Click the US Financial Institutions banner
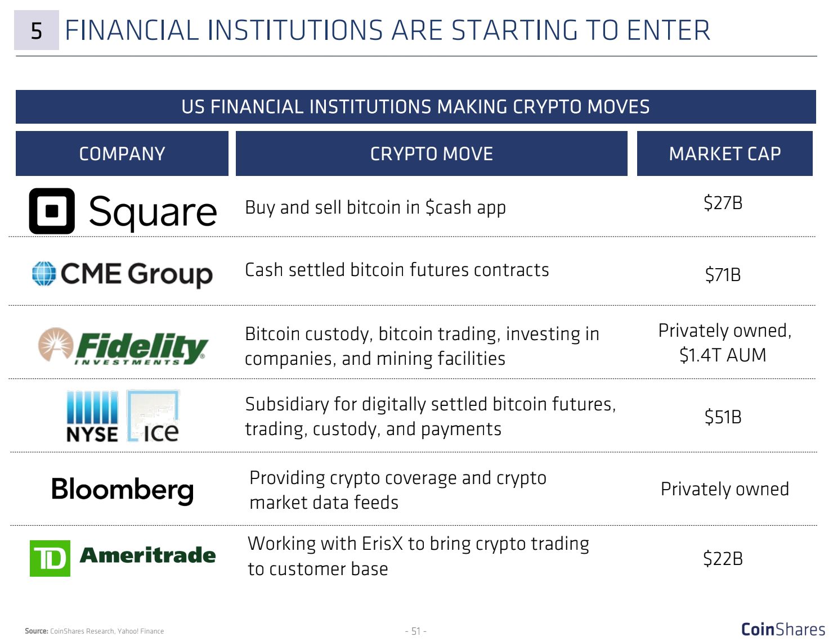 click(416, 107)
